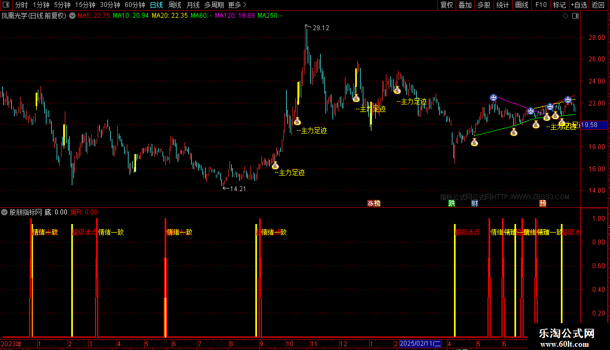Select the 1分钟 period tab
This screenshot has width=610, height=350.
[41, 5]
